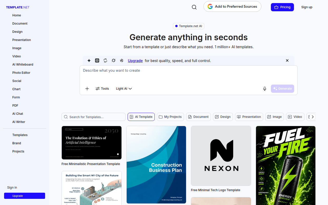Click the ChatGPT logo icon in the banner
Viewport: 328px width, 205px height.
[97, 61]
